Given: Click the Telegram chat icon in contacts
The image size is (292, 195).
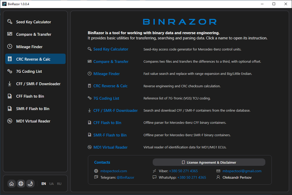Looking at the screenshot, I should point(96,177).
